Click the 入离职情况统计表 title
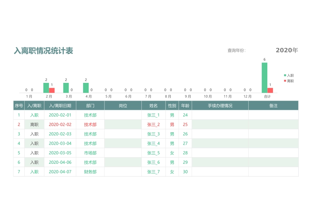312x221 pixels. (x=44, y=51)
